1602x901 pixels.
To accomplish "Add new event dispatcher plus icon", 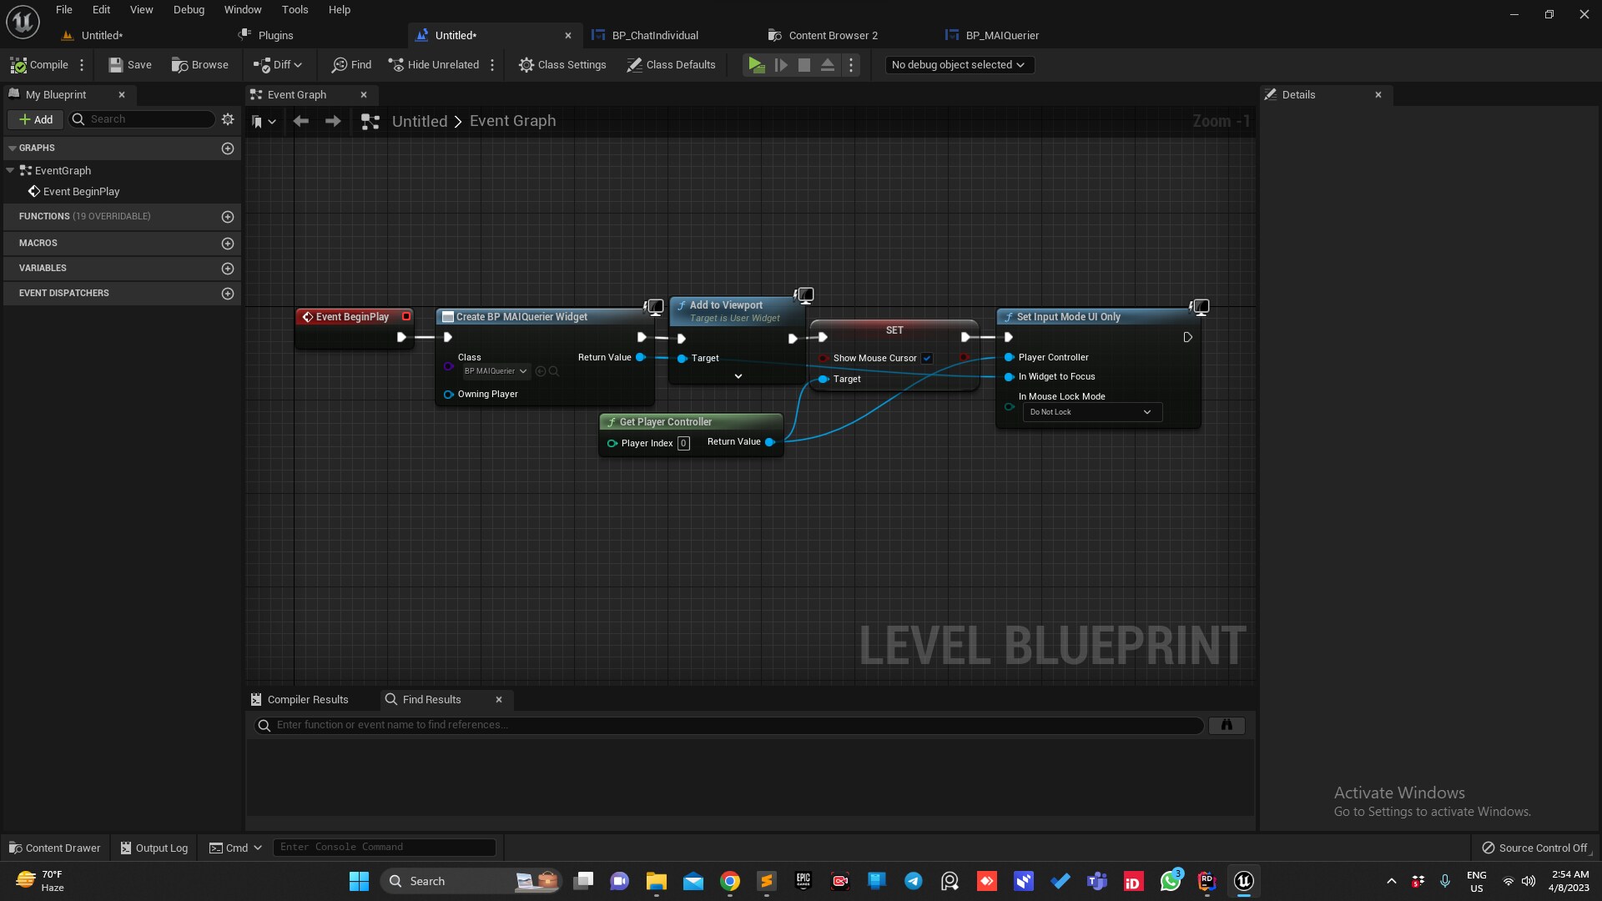I will point(228,294).
